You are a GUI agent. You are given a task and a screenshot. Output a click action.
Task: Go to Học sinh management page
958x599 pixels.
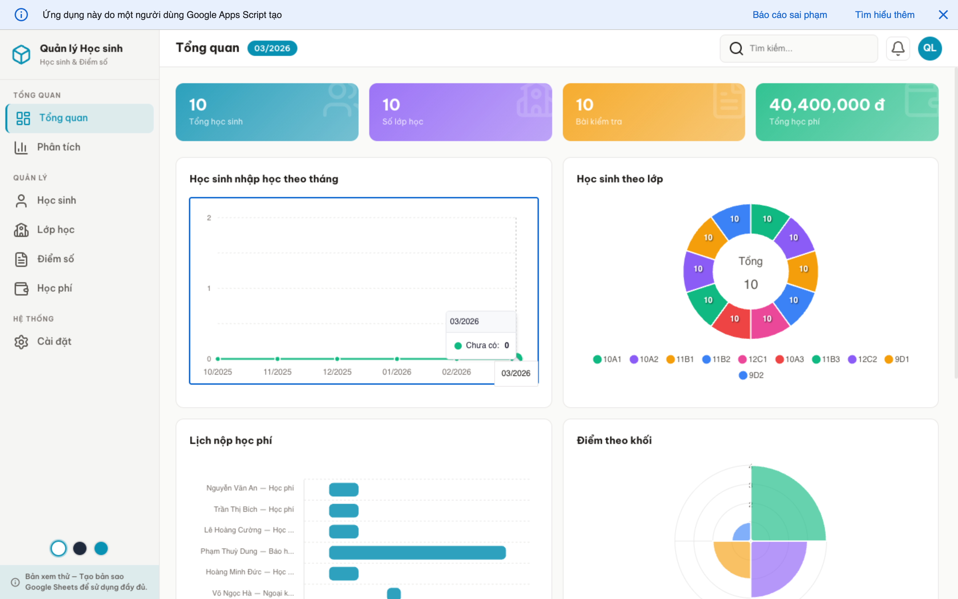tap(56, 200)
